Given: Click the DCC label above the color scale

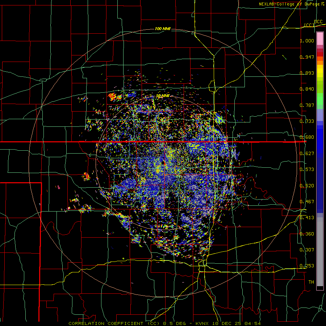Looking at the screenshot, I should tap(318, 21).
